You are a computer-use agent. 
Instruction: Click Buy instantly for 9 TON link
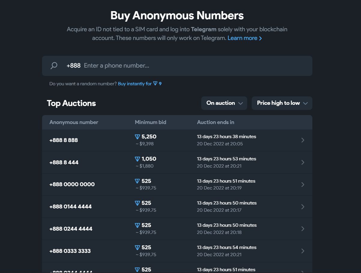coord(140,84)
